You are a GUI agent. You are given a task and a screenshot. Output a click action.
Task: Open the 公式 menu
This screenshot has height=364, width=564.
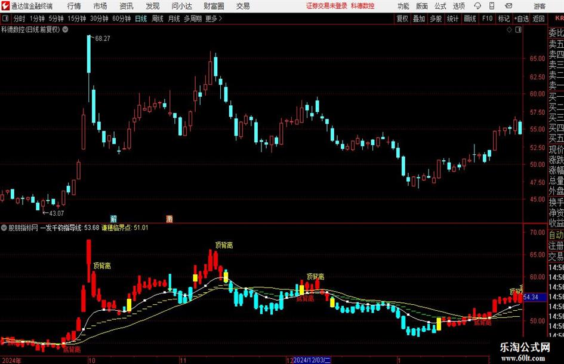pos(440,6)
